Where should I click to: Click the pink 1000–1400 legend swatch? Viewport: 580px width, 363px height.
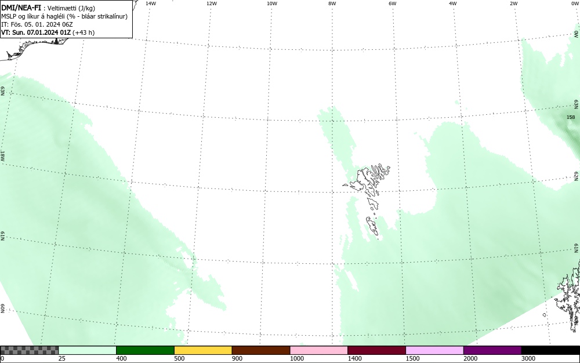coord(319,350)
